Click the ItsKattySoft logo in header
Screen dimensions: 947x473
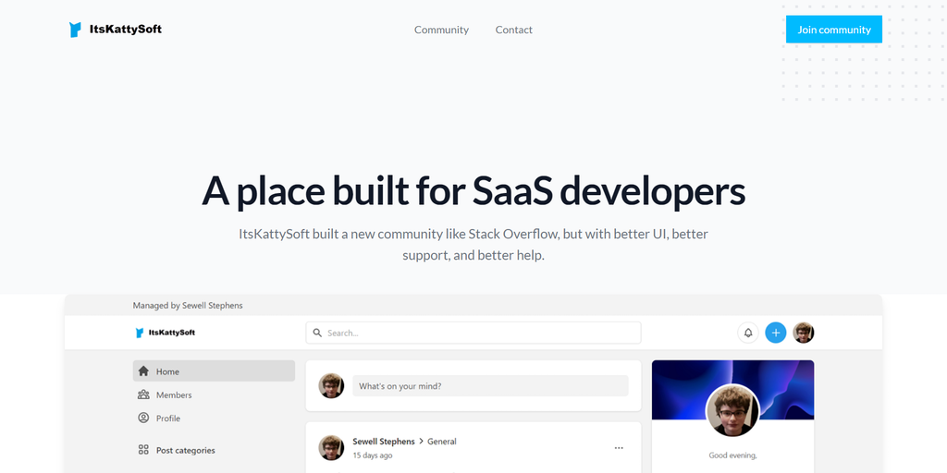tap(116, 30)
